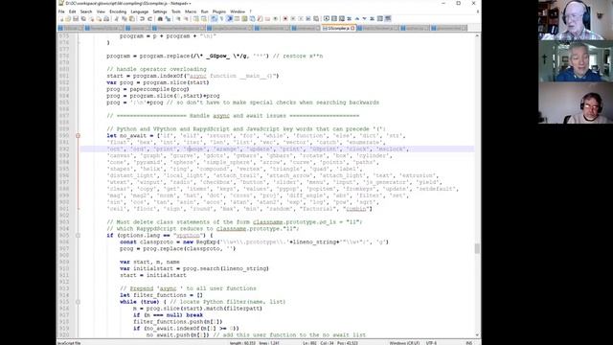Click the 'let filter_functions = []' line
The height and width of the screenshot is (345, 613).
point(161,295)
